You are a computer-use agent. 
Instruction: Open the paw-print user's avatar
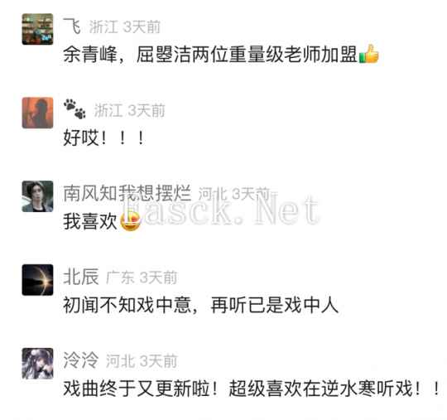[37, 113]
